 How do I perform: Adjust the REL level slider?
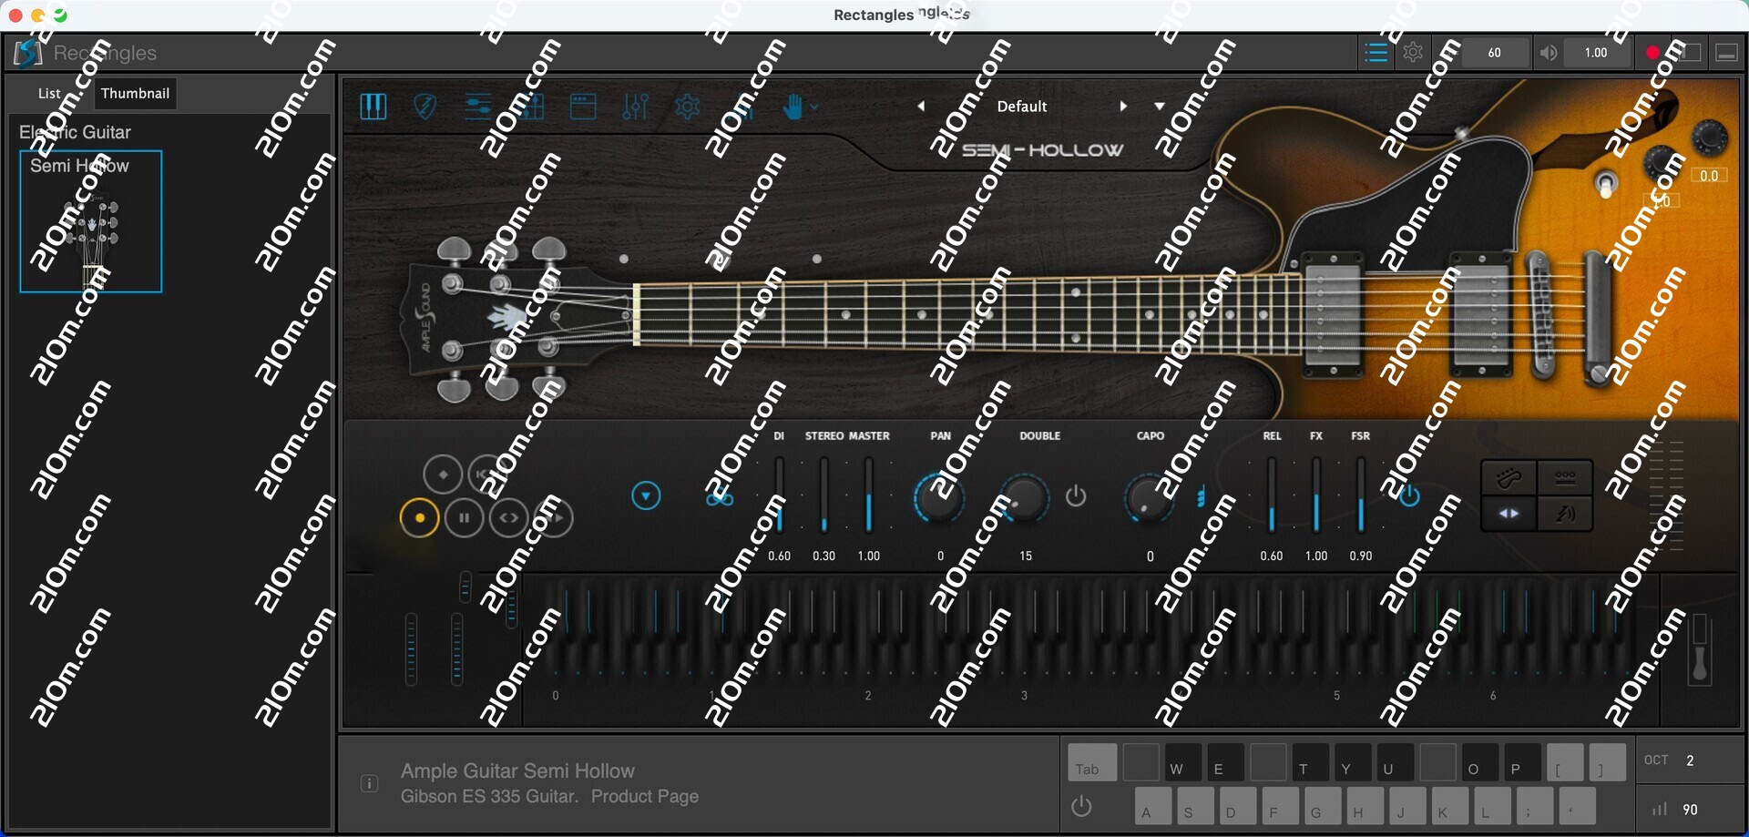coord(1272,495)
